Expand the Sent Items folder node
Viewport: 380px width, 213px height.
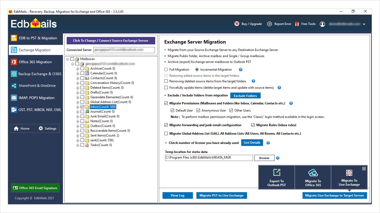point(78,135)
